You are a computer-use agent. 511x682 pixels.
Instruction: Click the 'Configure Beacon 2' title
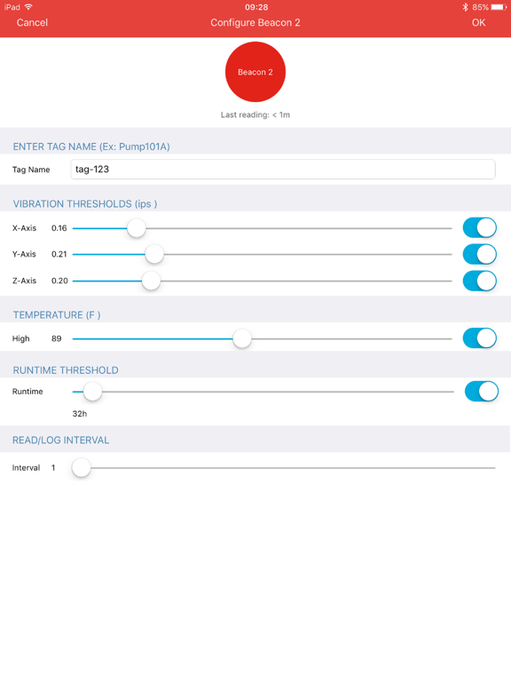tap(255, 22)
